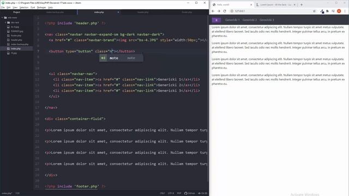Expand the dev-test subfolder
Viewport: 349px width, 196px height.
tap(5, 22)
